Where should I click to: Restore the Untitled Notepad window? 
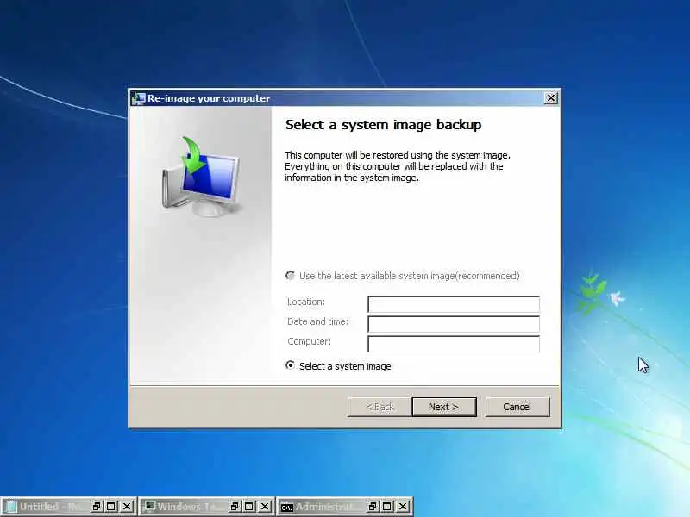(97, 507)
